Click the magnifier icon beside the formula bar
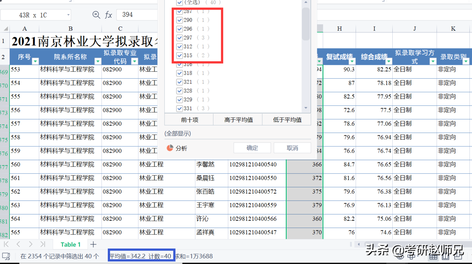 (96, 14)
